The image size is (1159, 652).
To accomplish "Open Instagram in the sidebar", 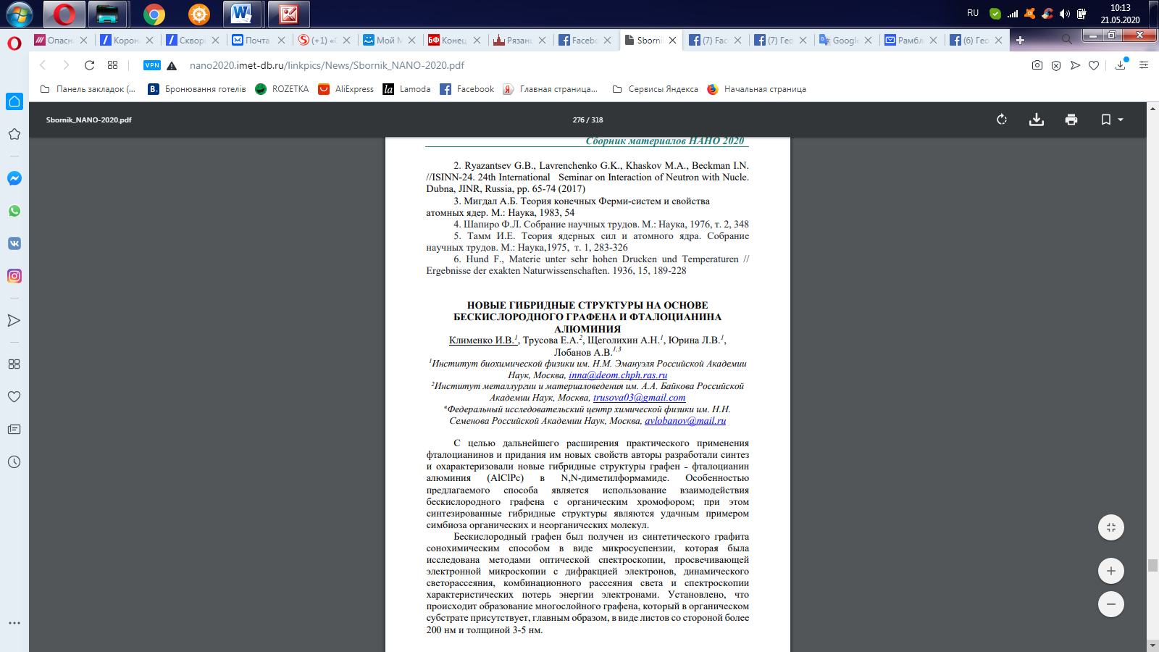I will (x=14, y=276).
